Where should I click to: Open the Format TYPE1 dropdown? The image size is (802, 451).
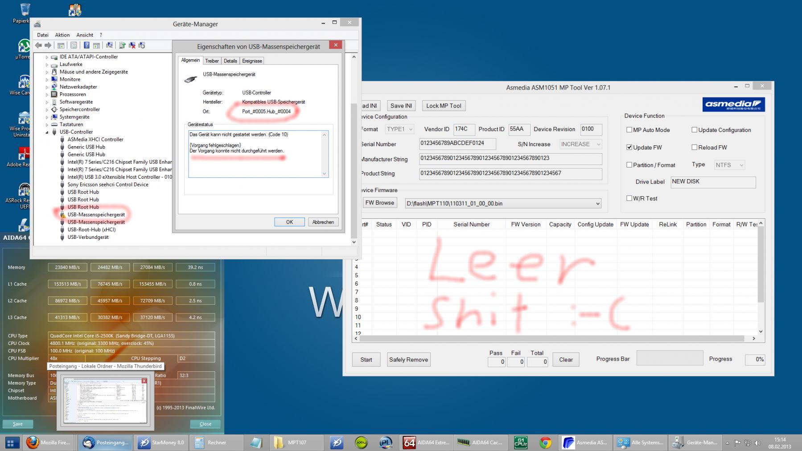click(400, 129)
